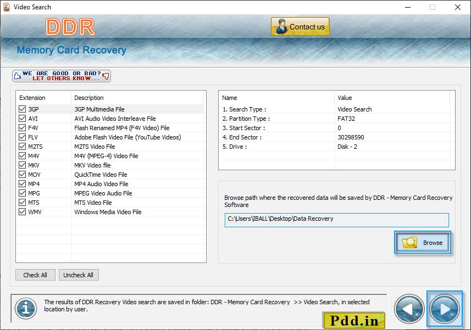
Task: Uncheck the MP4 extension checkbox
Action: pos(22,183)
